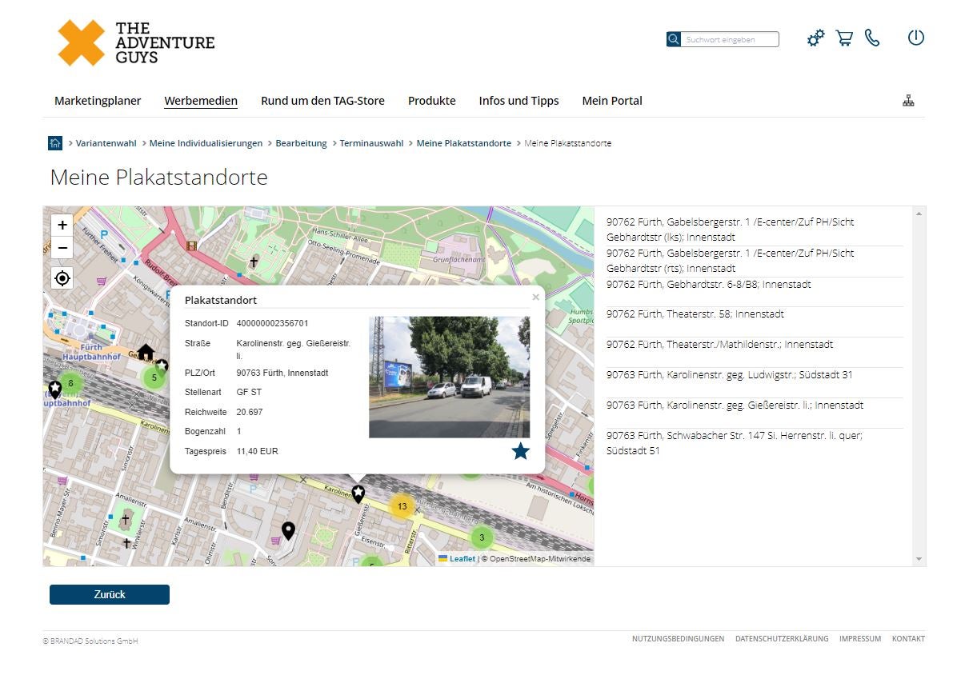Center map on my location
969x679 pixels.
click(x=62, y=278)
